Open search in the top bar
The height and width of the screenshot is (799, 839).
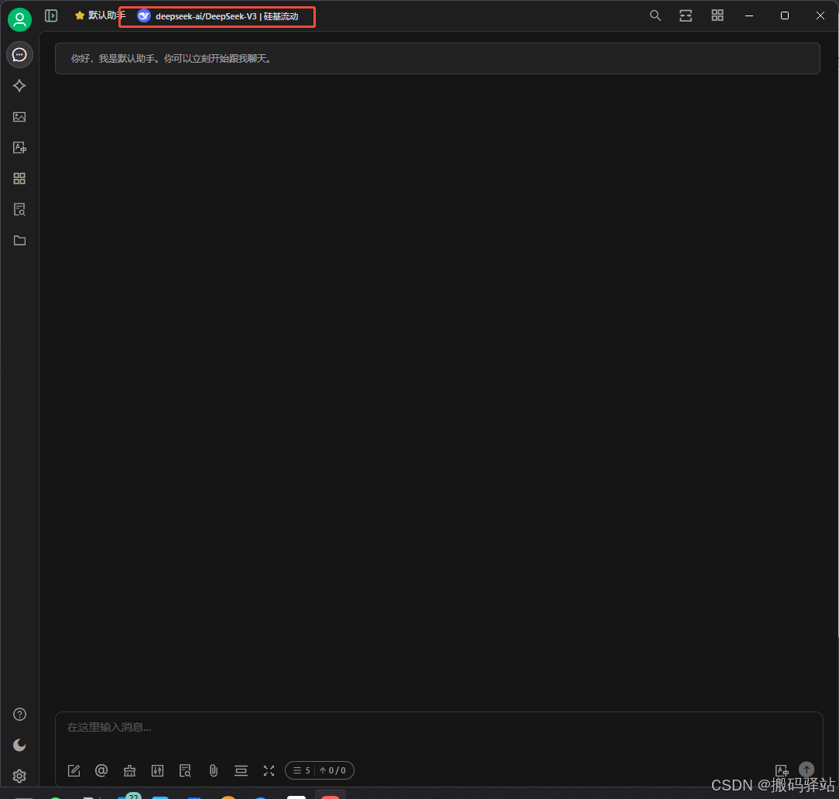pos(656,15)
